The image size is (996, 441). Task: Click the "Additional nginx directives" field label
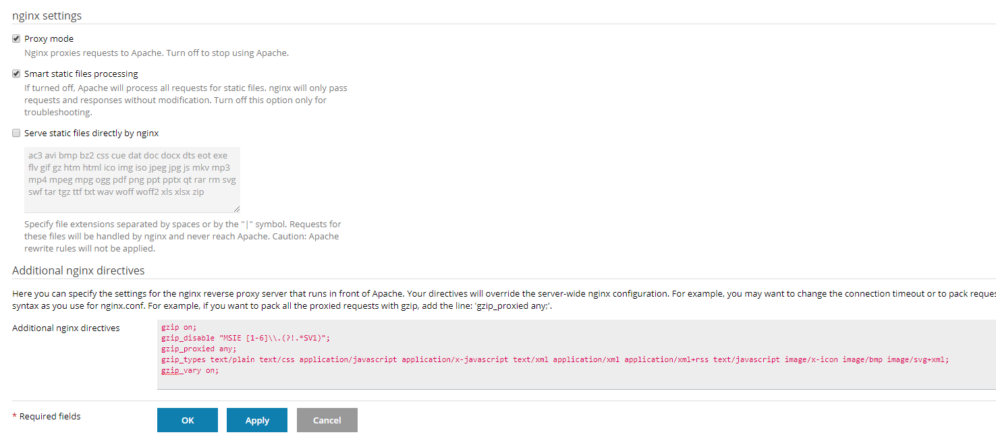(x=66, y=328)
